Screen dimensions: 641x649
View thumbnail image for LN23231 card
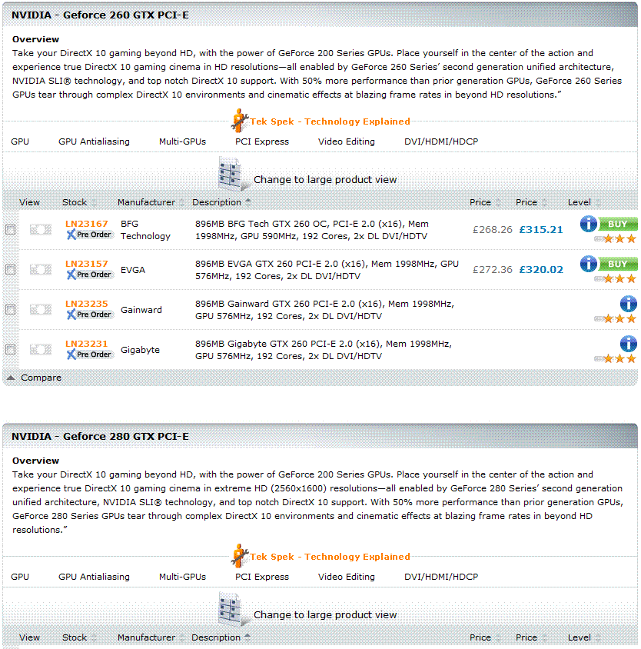(41, 350)
